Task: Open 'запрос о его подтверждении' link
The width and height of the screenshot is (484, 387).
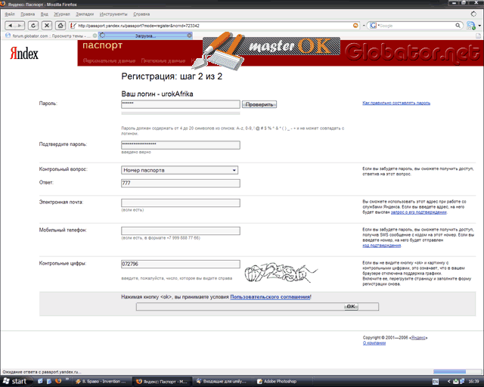Action: click(x=418, y=212)
